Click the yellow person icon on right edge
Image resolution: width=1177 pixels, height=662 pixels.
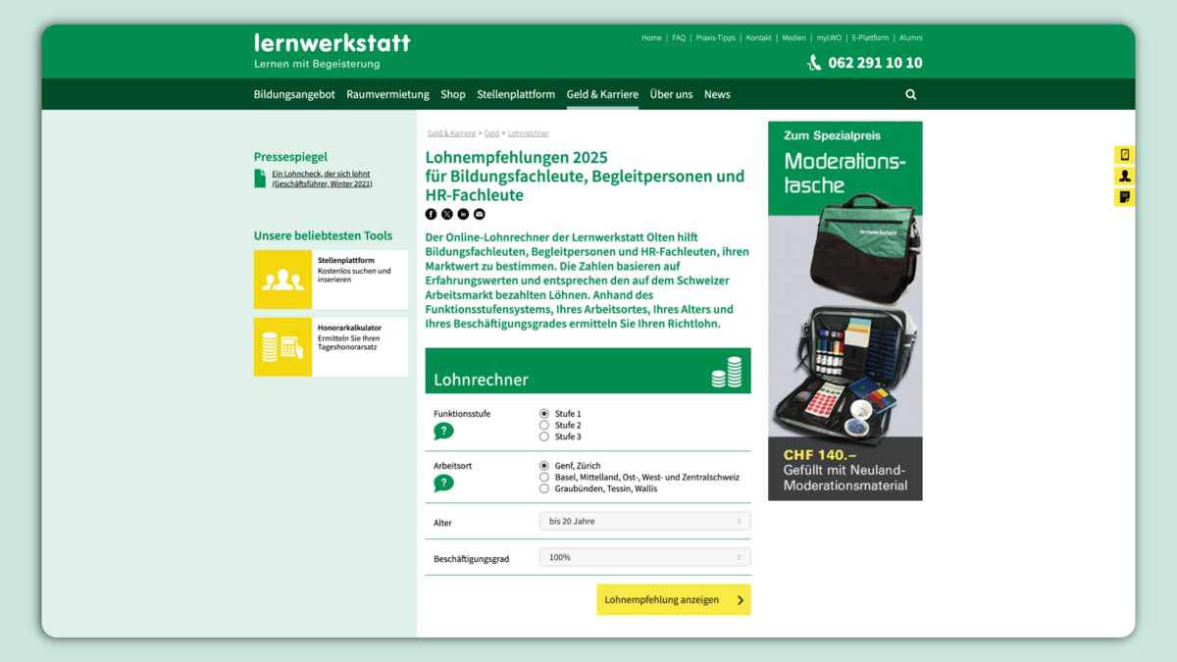[x=1124, y=177]
